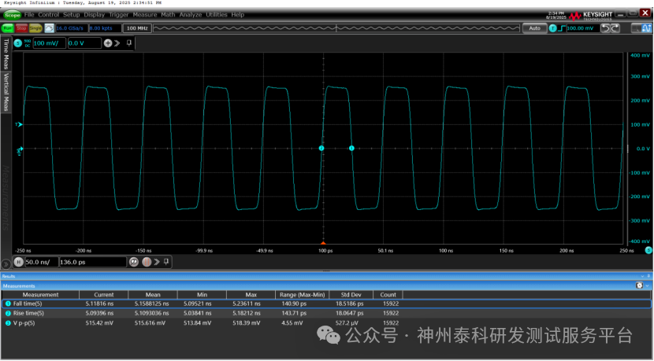Click the undo arrow in the toolbar
Image resolution: width=654 pixels, height=361 pixels.
[x=605, y=28]
